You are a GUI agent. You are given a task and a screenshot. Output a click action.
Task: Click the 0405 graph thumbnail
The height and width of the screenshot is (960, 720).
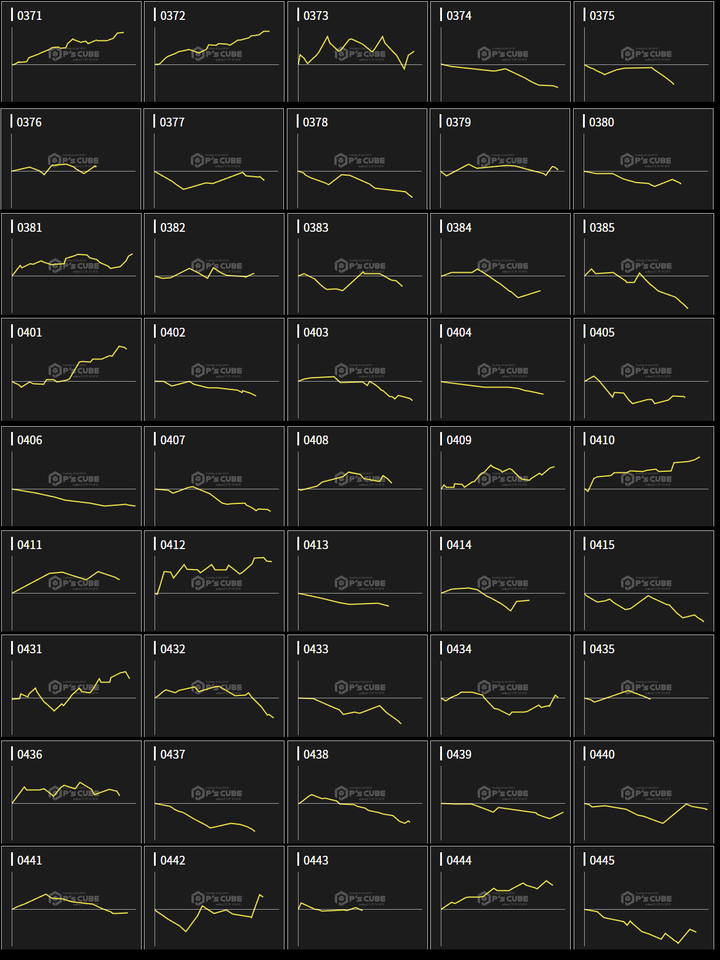(x=644, y=369)
